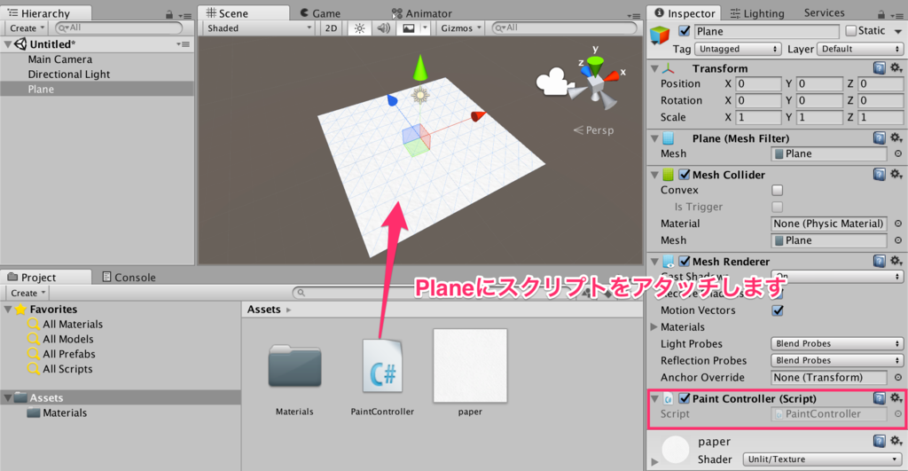Toggle the 2D view button

click(x=331, y=28)
